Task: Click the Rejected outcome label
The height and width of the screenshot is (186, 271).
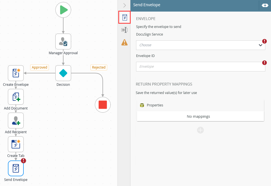Action: click(x=99, y=67)
